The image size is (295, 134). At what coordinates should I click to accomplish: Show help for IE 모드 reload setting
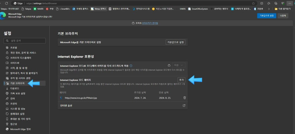131,66
